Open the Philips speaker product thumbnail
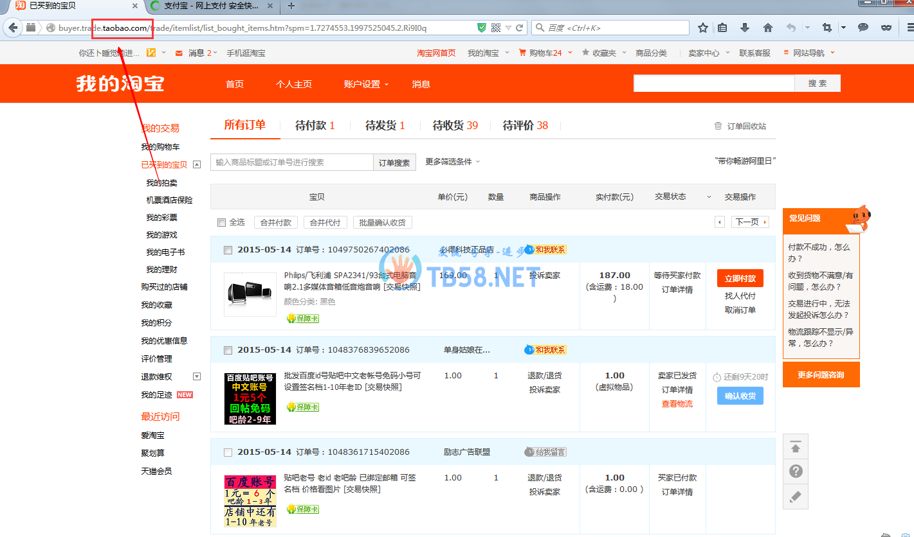 pos(250,294)
